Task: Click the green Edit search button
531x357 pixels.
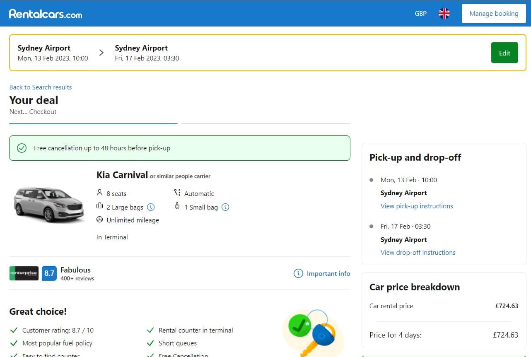Action: 504,53
